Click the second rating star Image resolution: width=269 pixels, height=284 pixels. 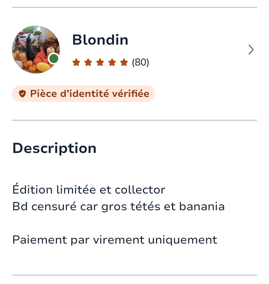[88, 63]
